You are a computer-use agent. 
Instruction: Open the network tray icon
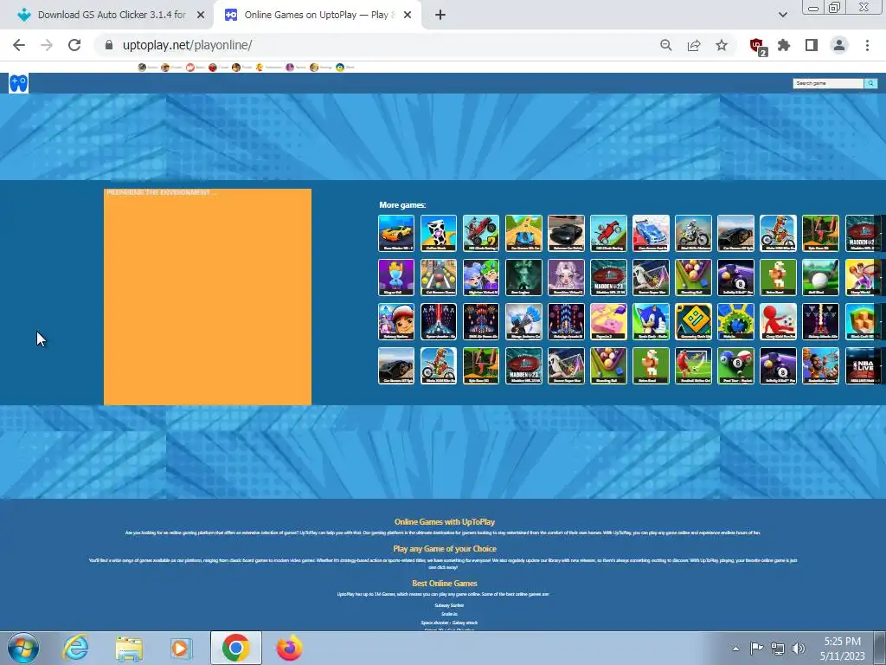click(x=778, y=649)
